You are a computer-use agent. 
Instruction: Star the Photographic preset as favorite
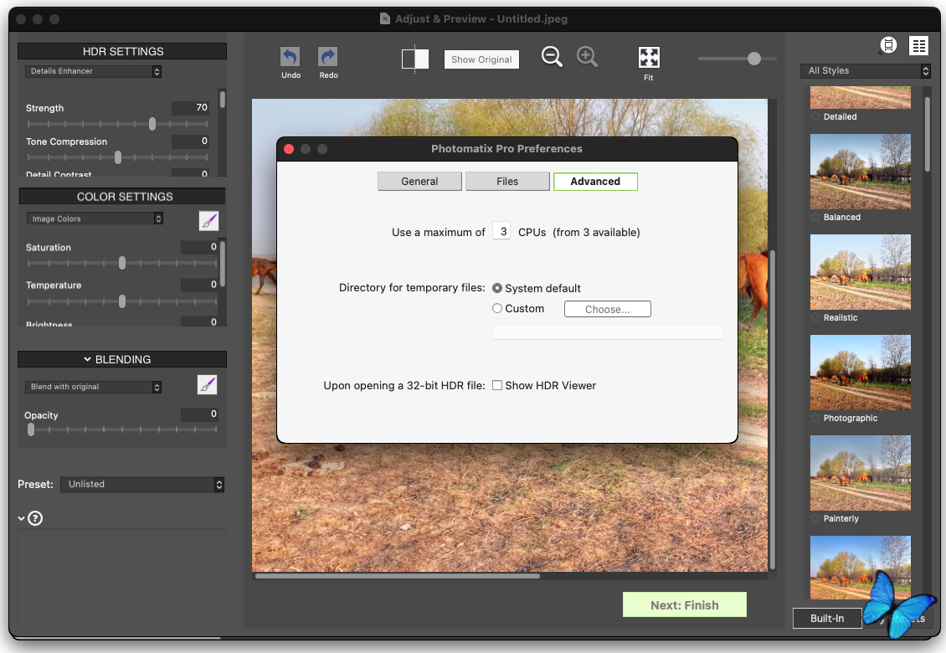815,418
